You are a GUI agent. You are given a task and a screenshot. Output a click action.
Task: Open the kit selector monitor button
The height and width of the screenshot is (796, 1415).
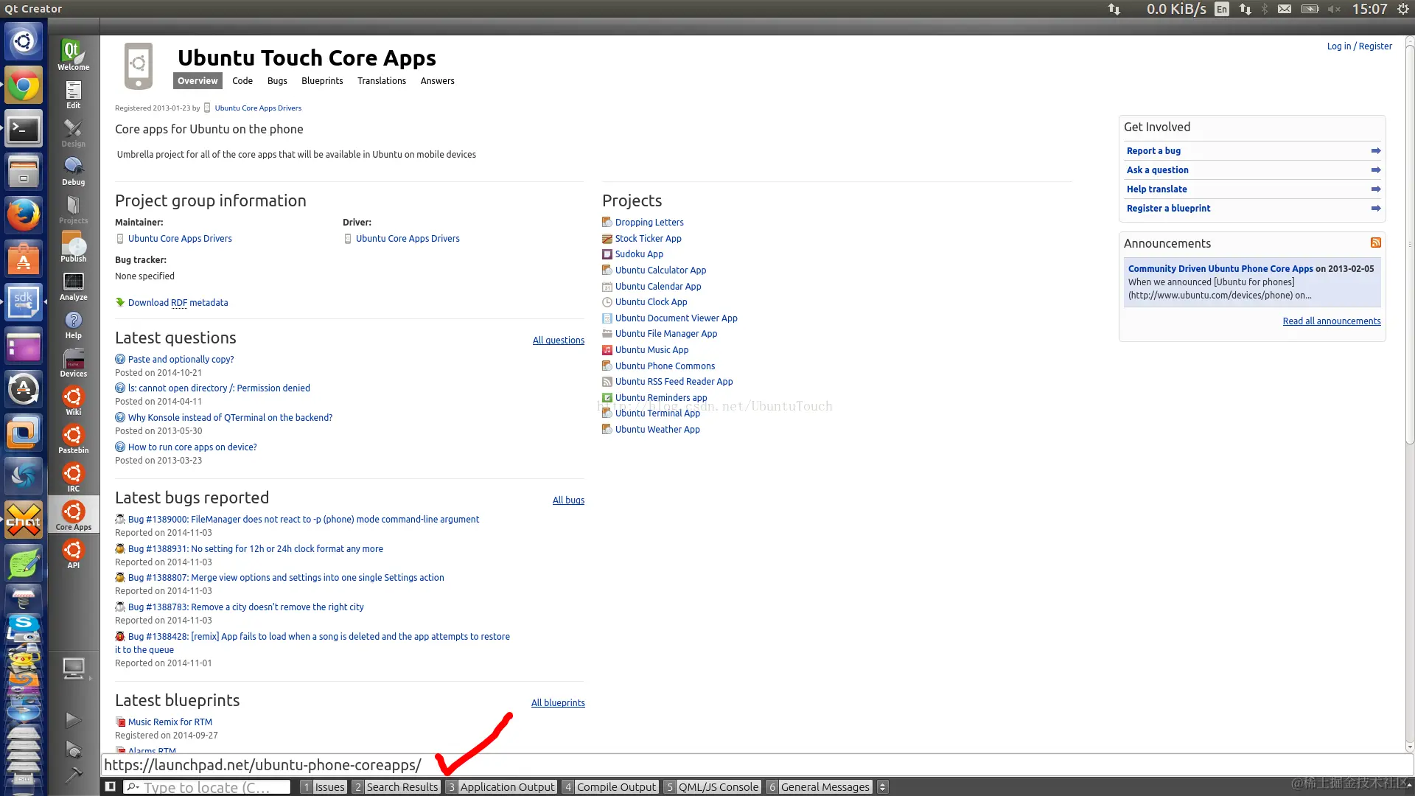(x=73, y=668)
